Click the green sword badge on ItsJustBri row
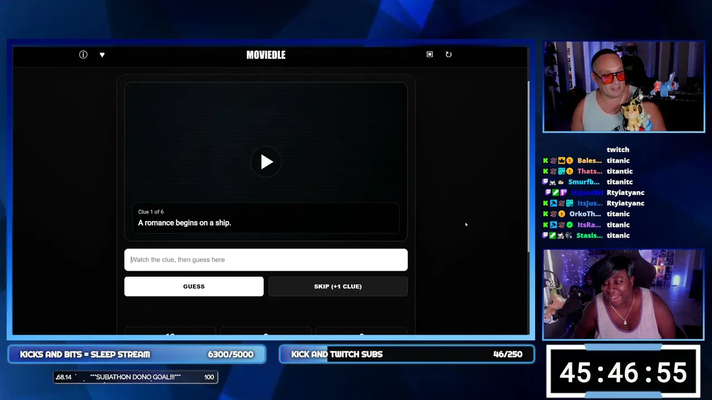This screenshot has width=712, height=400. (x=556, y=193)
